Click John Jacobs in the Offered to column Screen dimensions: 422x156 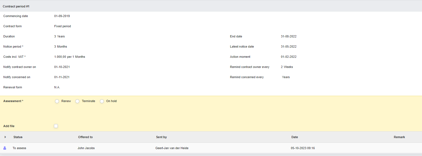[x=86, y=148]
